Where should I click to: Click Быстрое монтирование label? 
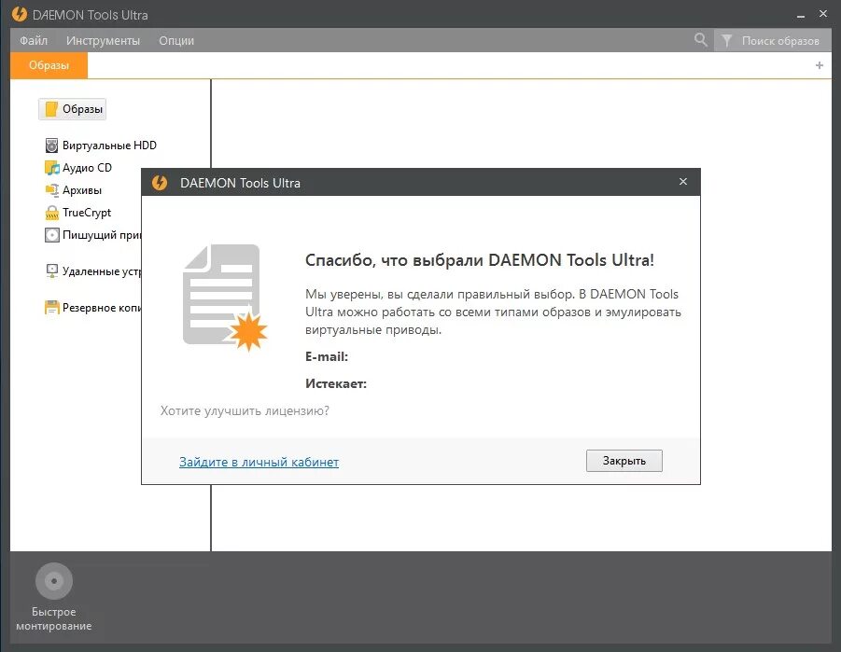(53, 618)
